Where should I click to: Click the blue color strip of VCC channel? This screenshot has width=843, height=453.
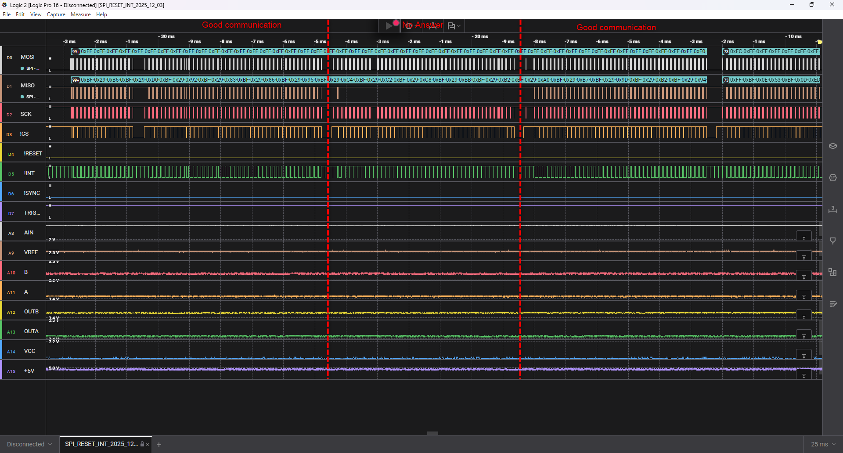coord(1,350)
